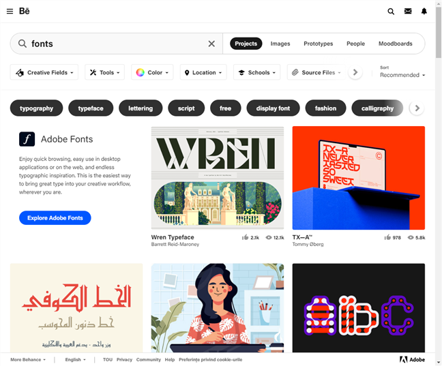
Task: Clear the fonts search with the X
Action: (211, 44)
